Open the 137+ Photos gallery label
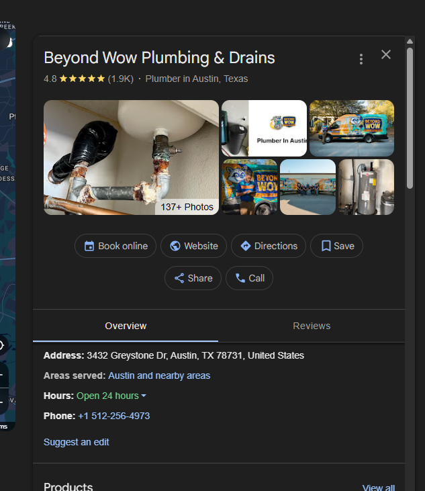This screenshot has height=491, width=425. (x=187, y=207)
